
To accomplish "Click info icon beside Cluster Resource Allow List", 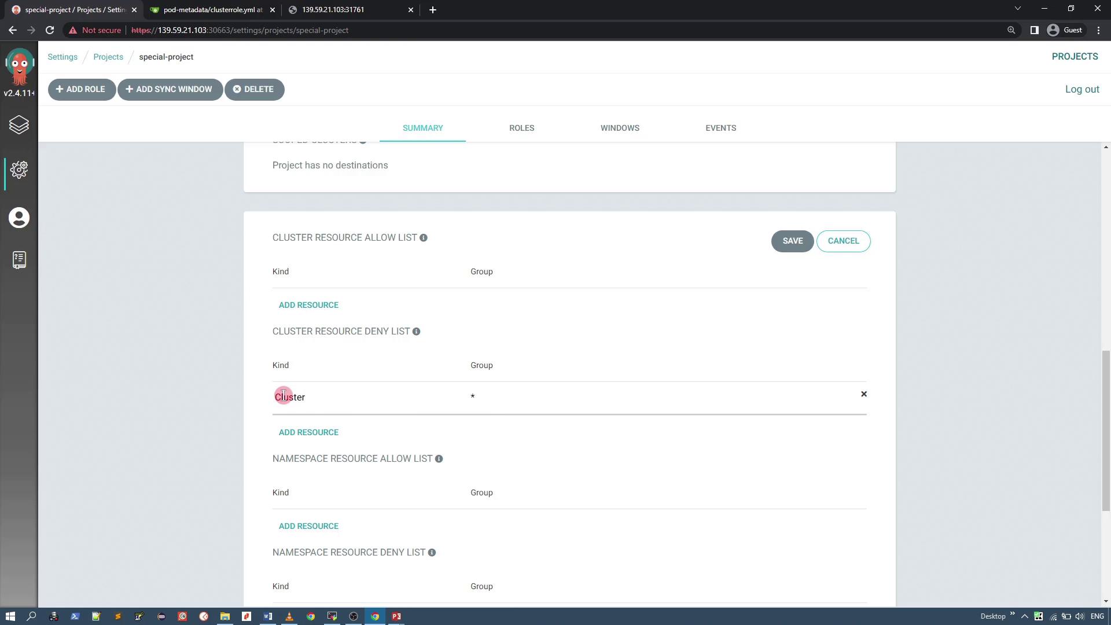I will [424, 238].
